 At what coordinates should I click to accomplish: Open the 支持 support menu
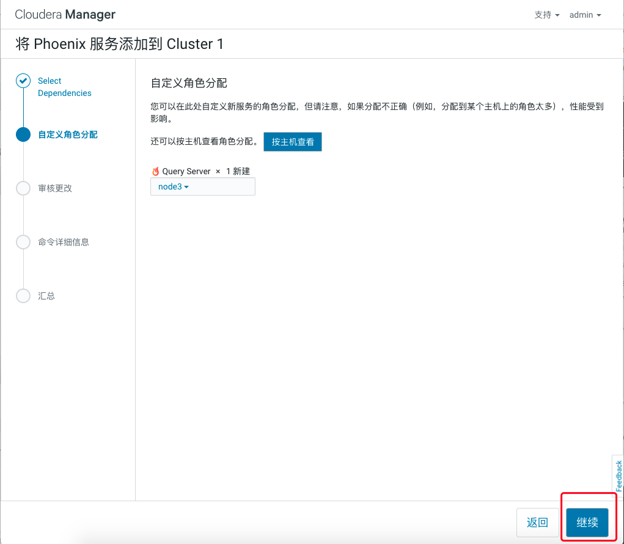pos(546,15)
